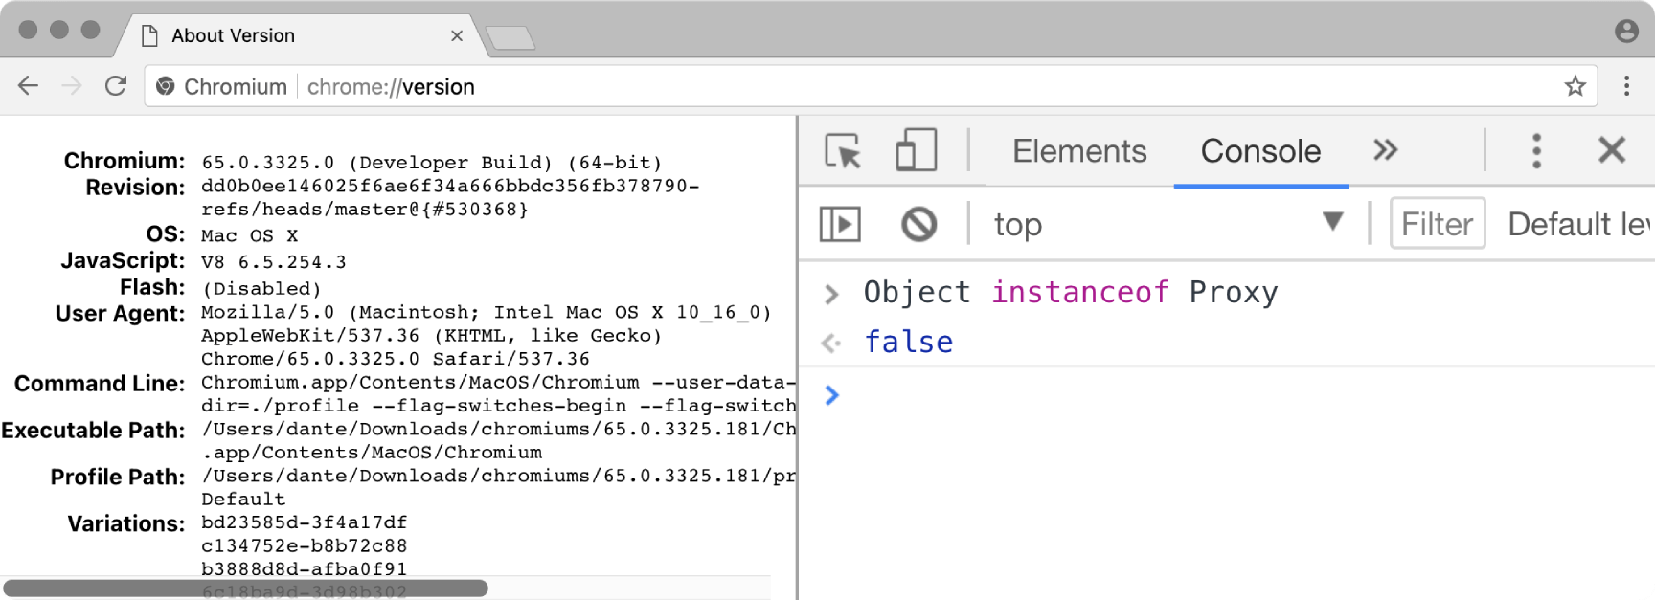The image size is (1655, 600).
Task: Toggle the device toolbar icon
Action: 916,150
